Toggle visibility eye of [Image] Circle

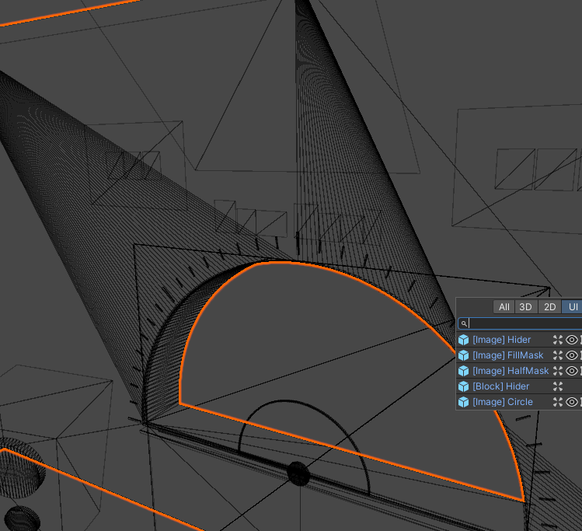[572, 402]
